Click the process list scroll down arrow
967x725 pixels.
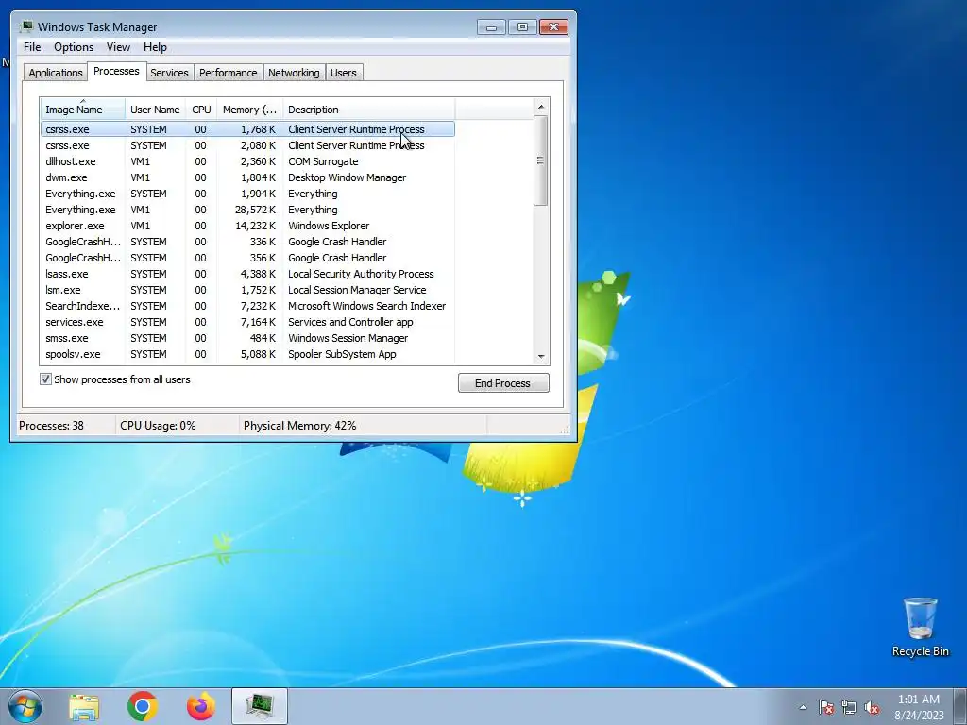click(x=541, y=356)
